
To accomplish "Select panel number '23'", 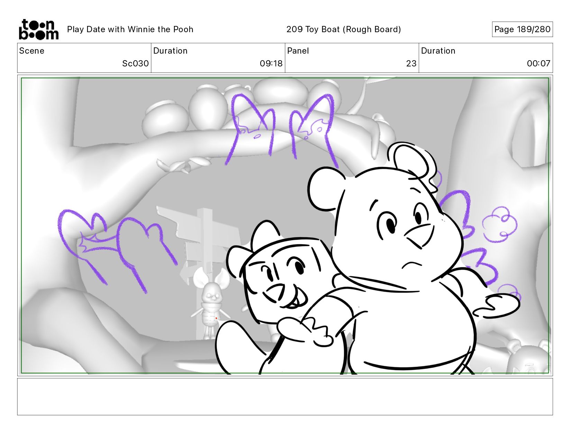I will point(411,64).
